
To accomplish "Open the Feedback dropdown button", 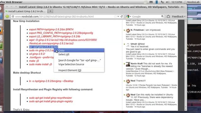I will coord(179,16).
